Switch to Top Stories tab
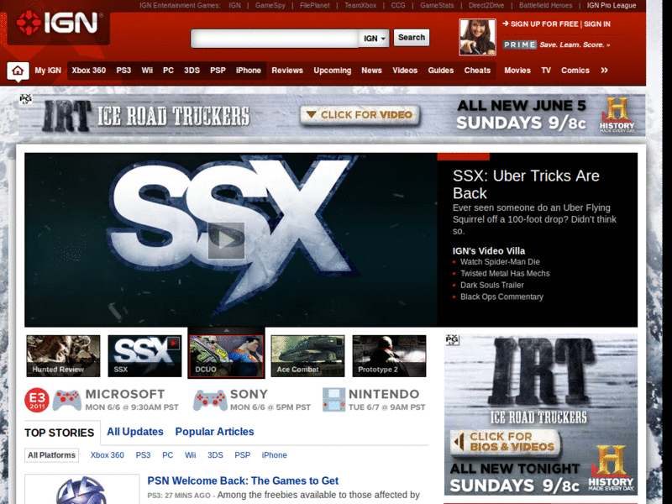The image size is (672, 504). (x=59, y=433)
